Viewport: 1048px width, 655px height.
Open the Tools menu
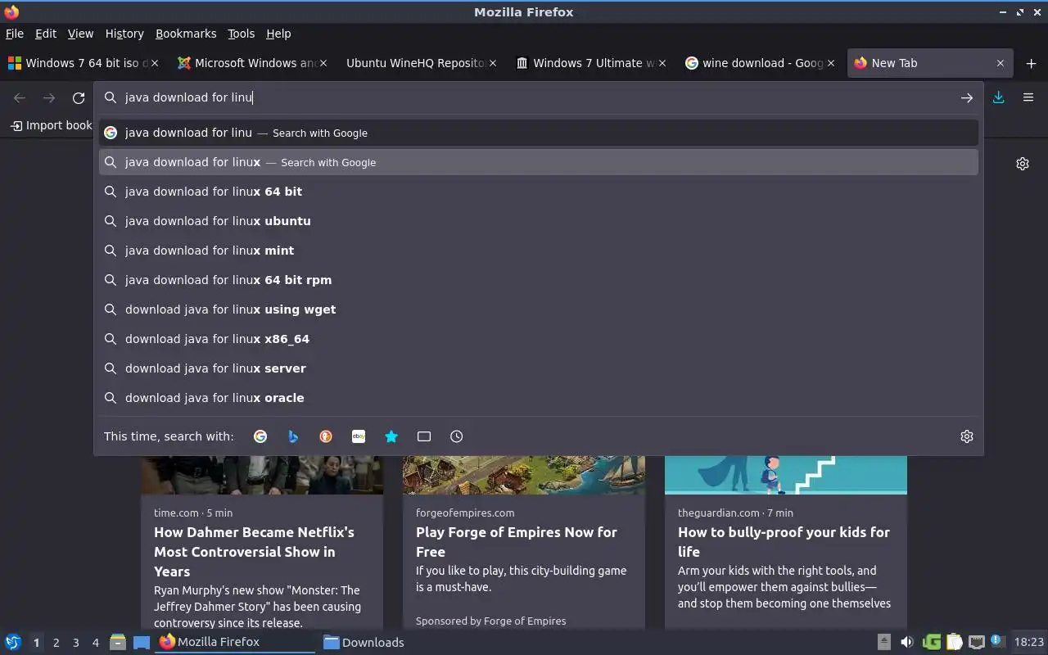[x=242, y=34]
